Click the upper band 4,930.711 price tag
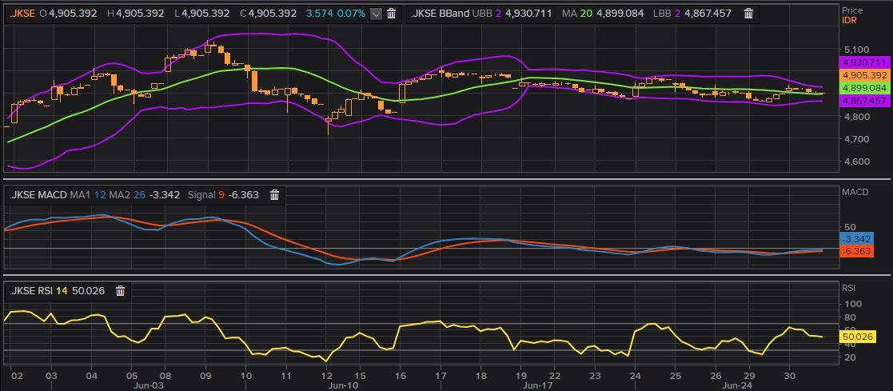 coord(864,62)
